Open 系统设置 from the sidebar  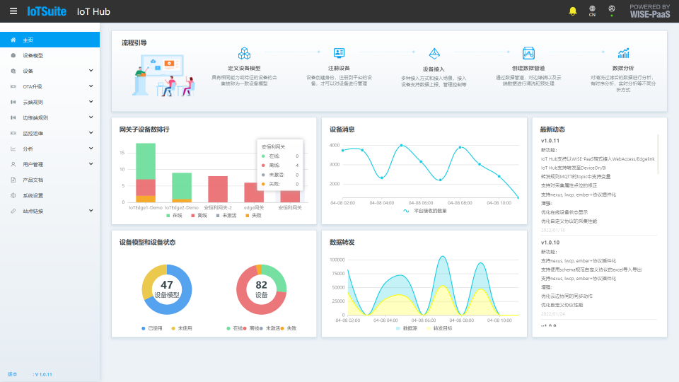tap(33, 195)
